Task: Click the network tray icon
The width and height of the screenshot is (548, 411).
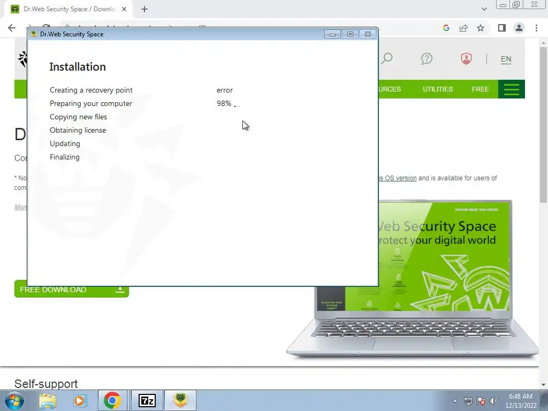Action: coord(468,401)
